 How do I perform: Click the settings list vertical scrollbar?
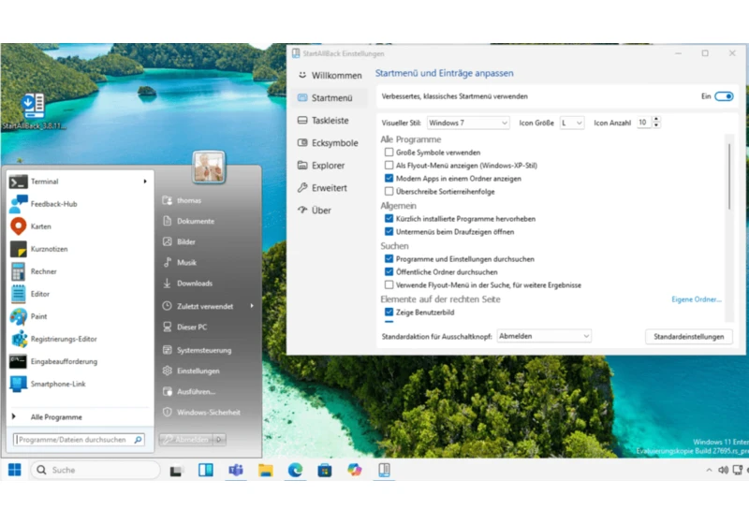click(x=729, y=177)
